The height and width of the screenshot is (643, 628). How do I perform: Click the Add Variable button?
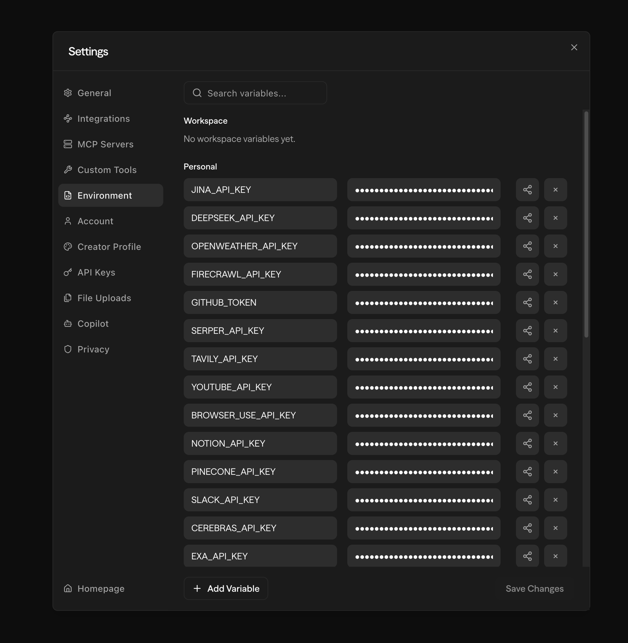226,589
